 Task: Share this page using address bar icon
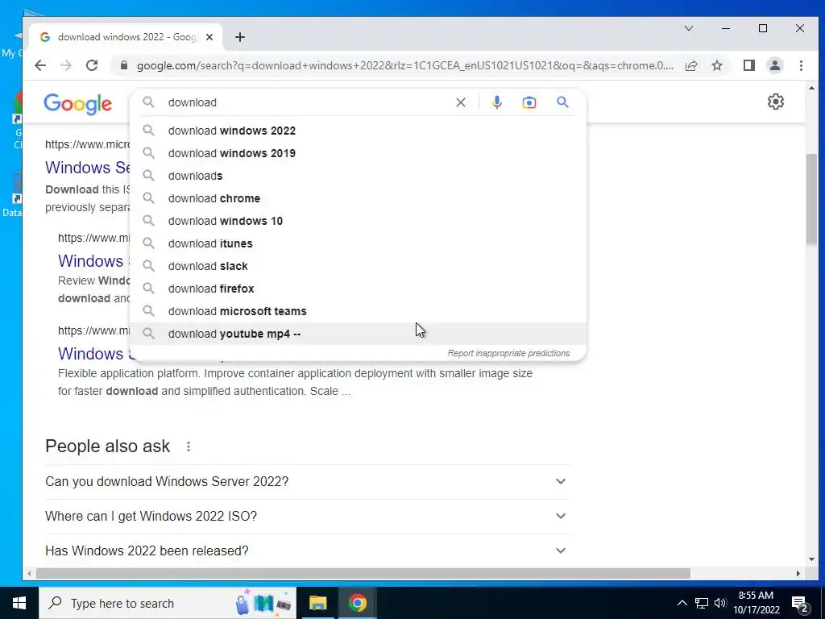click(690, 65)
